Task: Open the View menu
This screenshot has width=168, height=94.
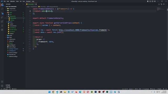Action: 17,1
